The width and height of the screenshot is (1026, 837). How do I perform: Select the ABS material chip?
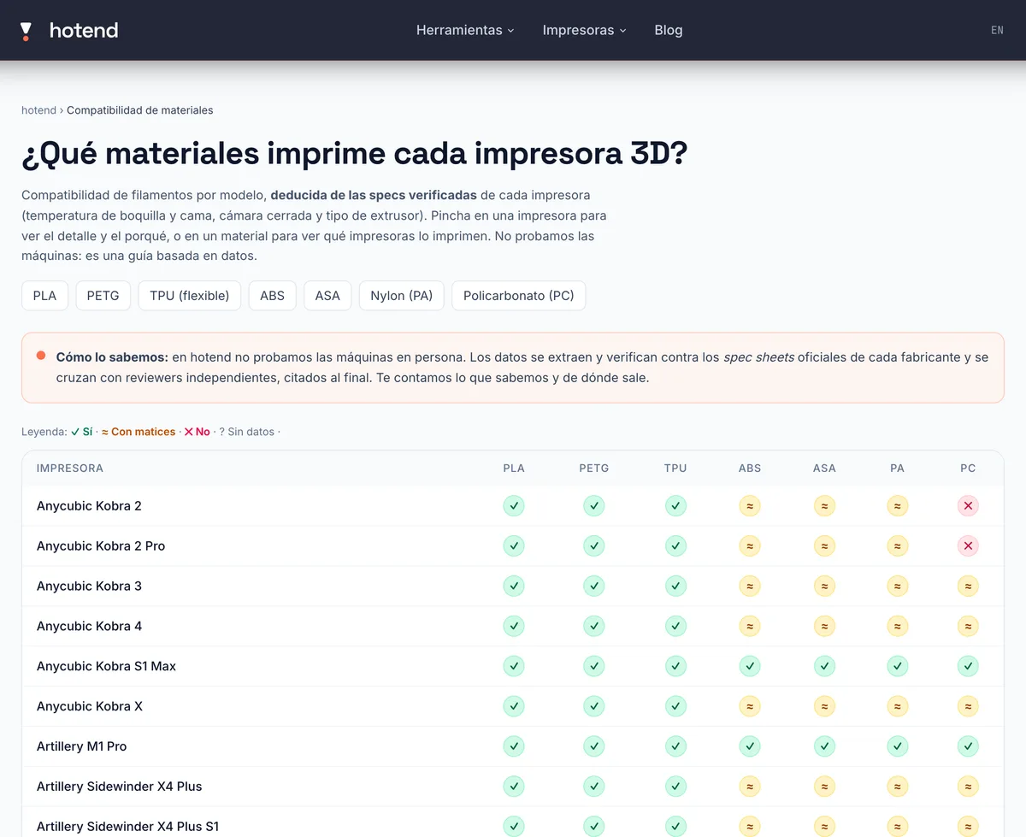(272, 296)
